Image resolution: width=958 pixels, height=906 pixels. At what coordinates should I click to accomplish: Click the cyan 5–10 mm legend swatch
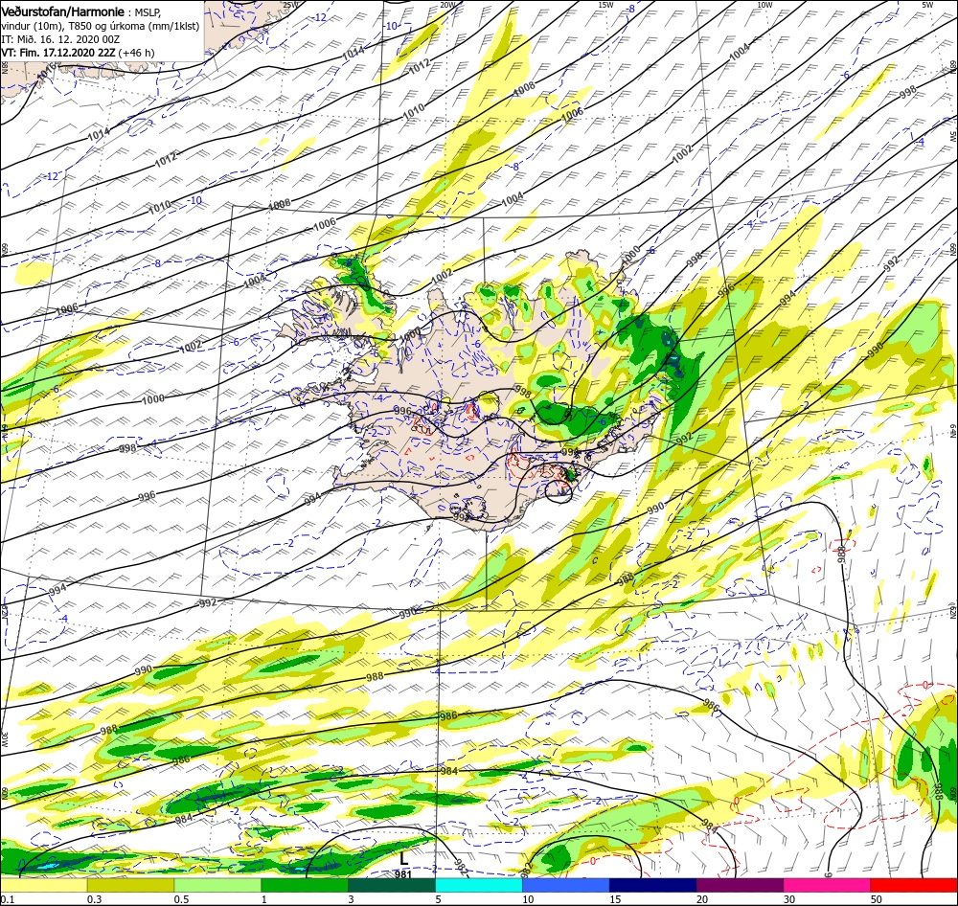pyautogui.click(x=479, y=885)
